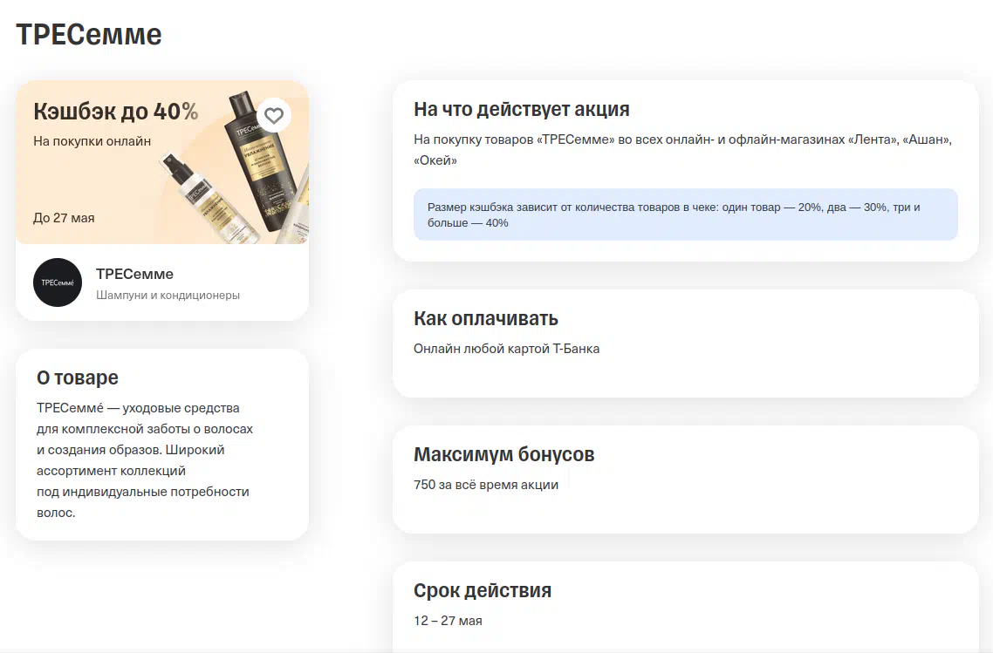Click the До 27 мая date on the banner
993x653 pixels.
click(x=64, y=218)
